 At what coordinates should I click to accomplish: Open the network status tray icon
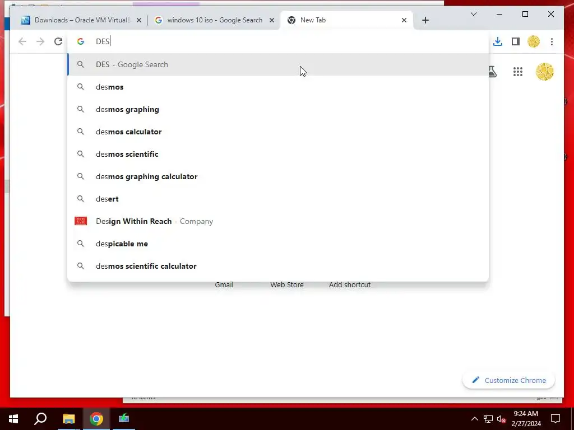pos(488,419)
